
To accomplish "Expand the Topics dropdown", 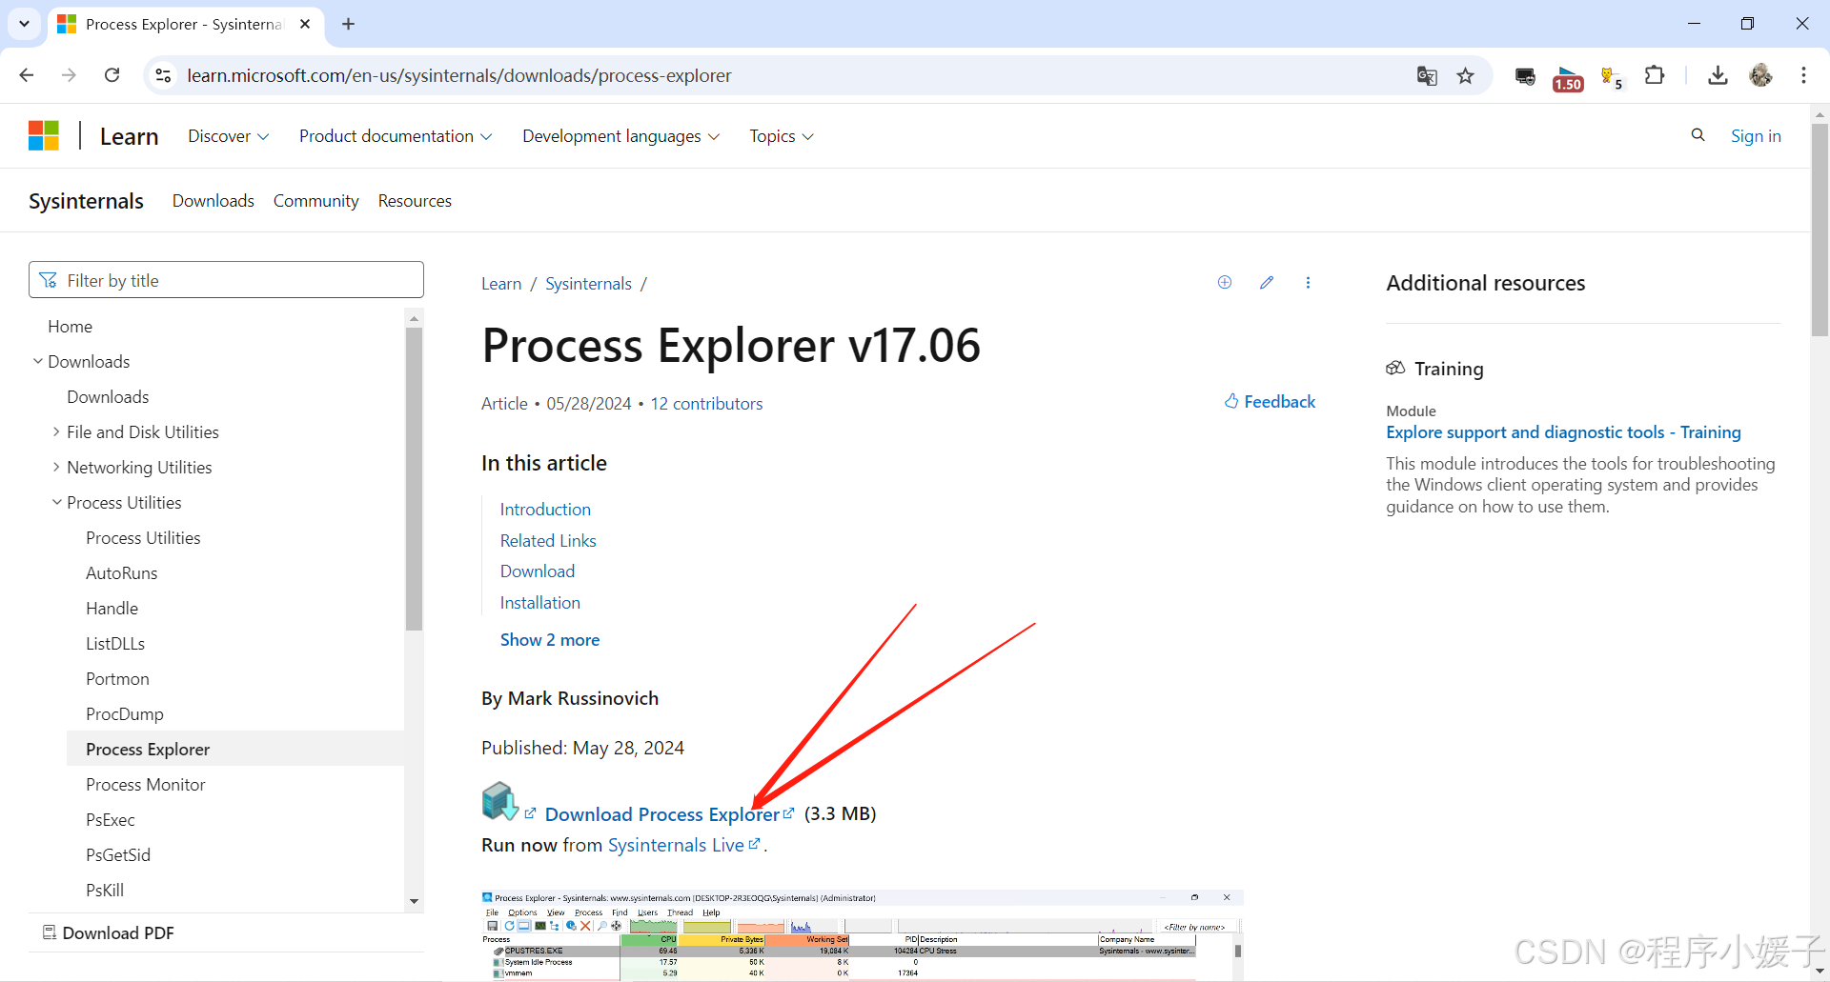I will (x=782, y=136).
